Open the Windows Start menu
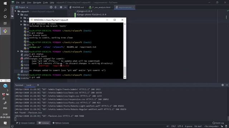Screen dimensions: 229x128 click(5, 3)
